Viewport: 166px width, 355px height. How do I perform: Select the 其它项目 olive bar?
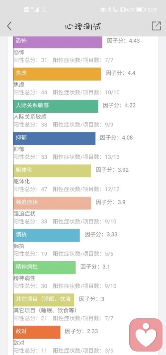point(44,300)
